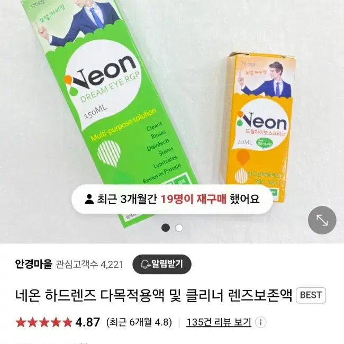344x344 pixels.
Task: Select the first image carousel dot
Action: click(166, 228)
